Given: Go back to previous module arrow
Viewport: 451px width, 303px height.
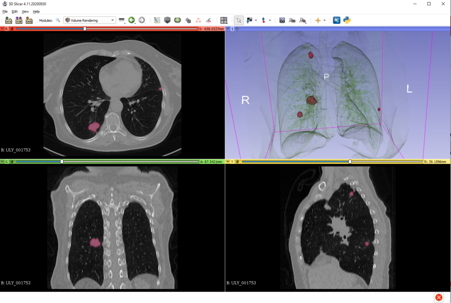Looking at the screenshot, I should click(131, 20).
